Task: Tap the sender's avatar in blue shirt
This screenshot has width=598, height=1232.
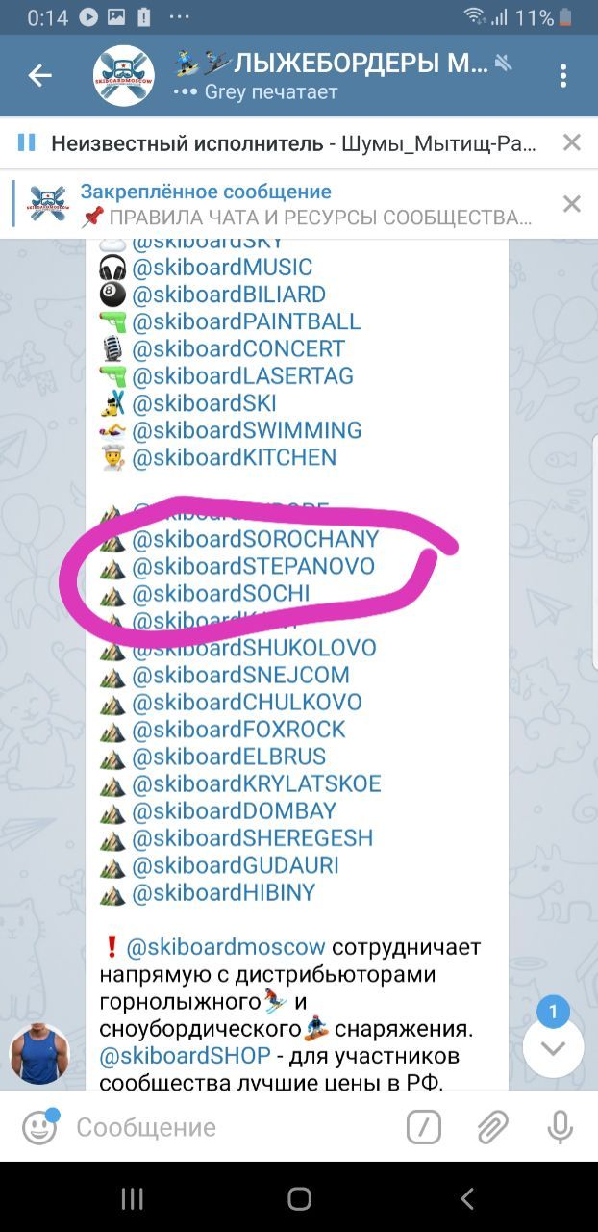Action: coord(39,1054)
